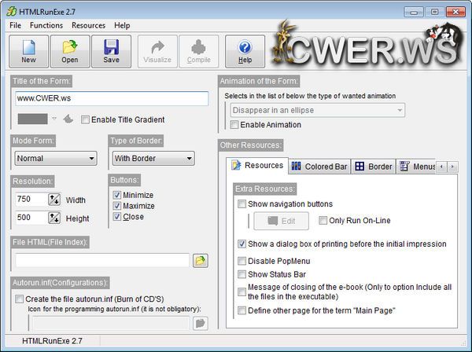Screen dimensions: 472x352
Task: Check Only Run On-Line
Action: pos(323,220)
